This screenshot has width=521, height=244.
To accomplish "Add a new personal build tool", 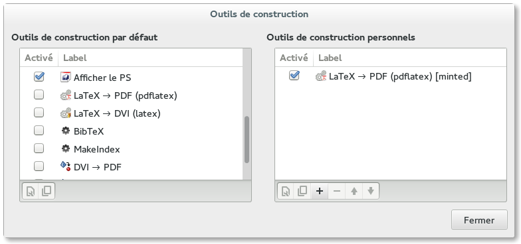I will click(x=319, y=191).
